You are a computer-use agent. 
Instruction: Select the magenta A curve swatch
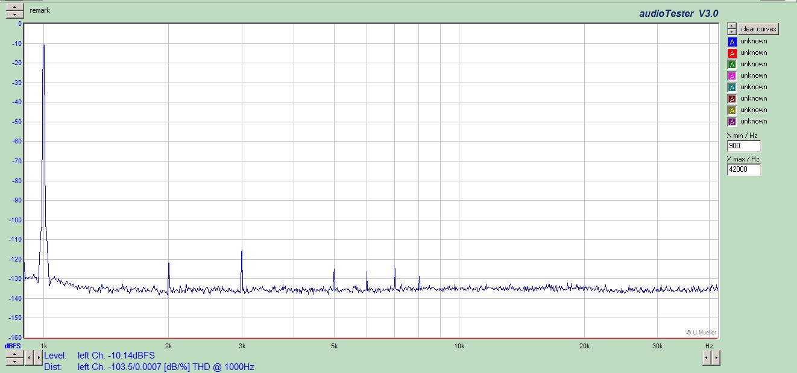[x=732, y=76]
